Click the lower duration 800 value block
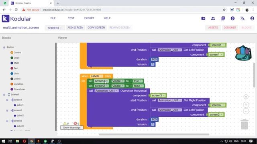This screenshot has height=144, width=257. coord(154,120)
